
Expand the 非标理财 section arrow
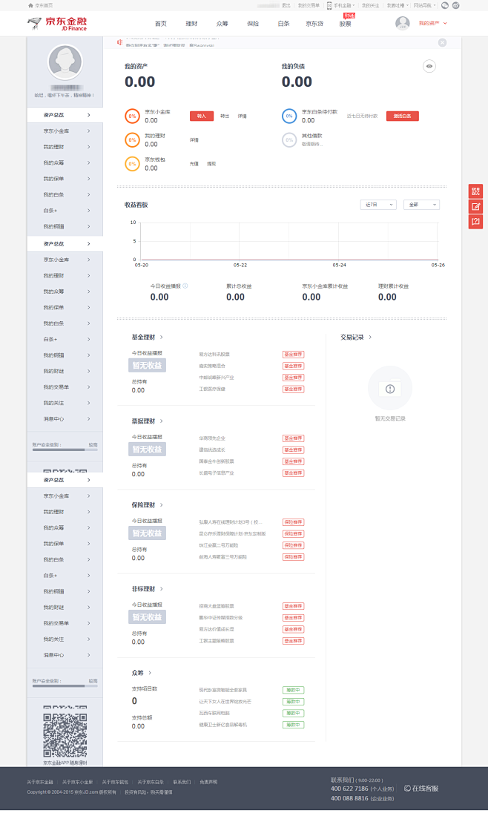coord(162,588)
